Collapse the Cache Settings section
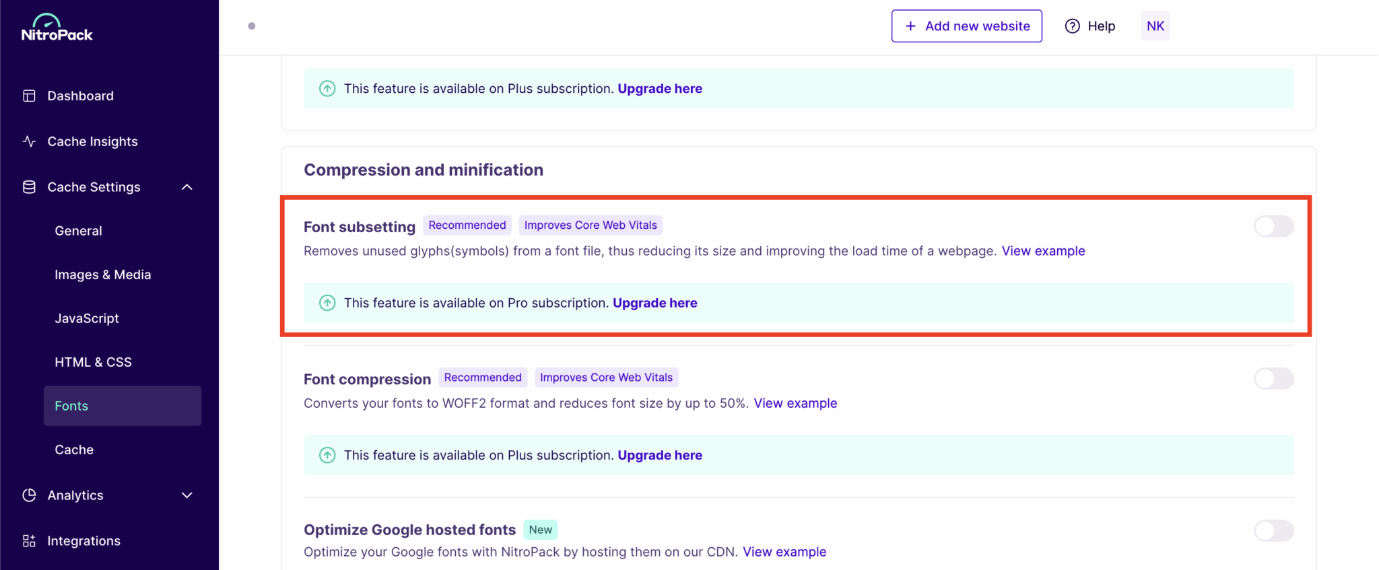The height and width of the screenshot is (570, 1379). (187, 187)
